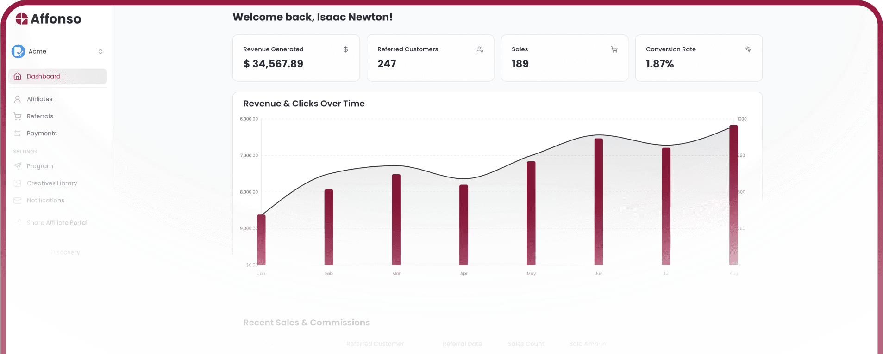The image size is (883, 354).
Task: Click the shopping cart icon on Sales
Action: coord(614,49)
